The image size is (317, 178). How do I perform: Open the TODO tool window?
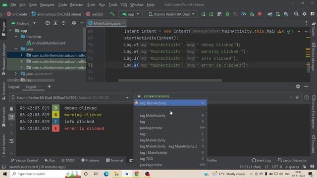pos(68,160)
